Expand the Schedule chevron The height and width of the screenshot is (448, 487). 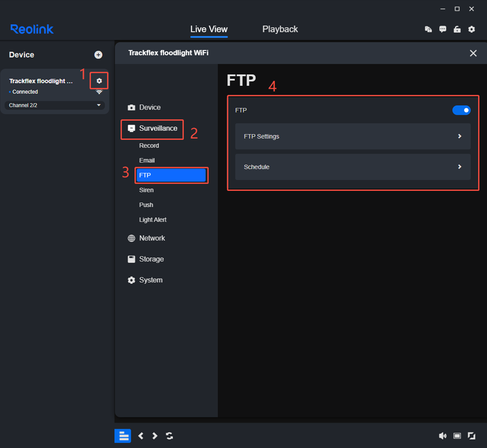click(460, 167)
